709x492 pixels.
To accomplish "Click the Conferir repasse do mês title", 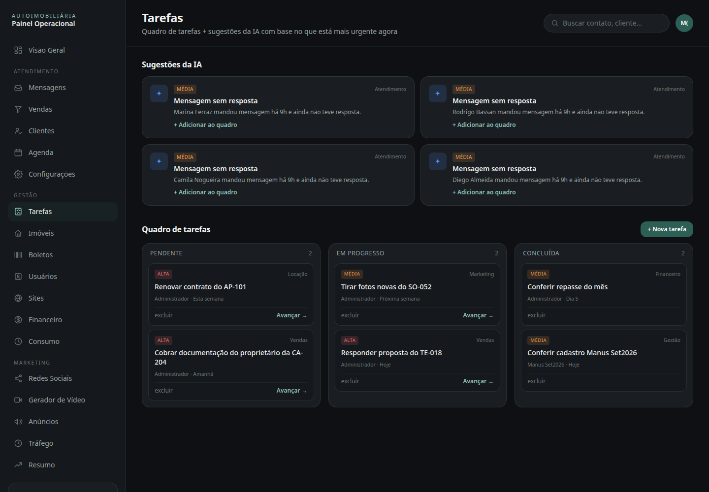I will [x=567, y=287].
